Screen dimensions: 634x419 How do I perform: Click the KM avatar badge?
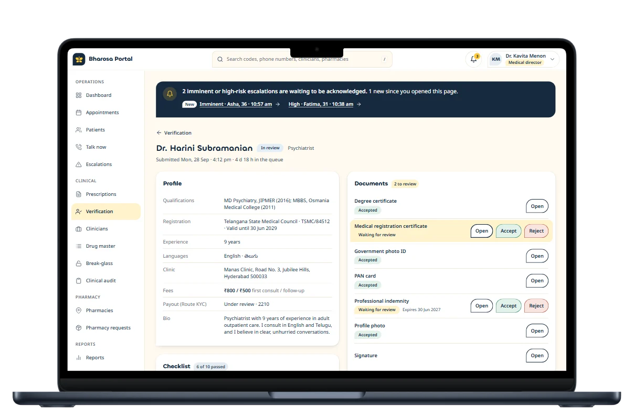point(496,59)
